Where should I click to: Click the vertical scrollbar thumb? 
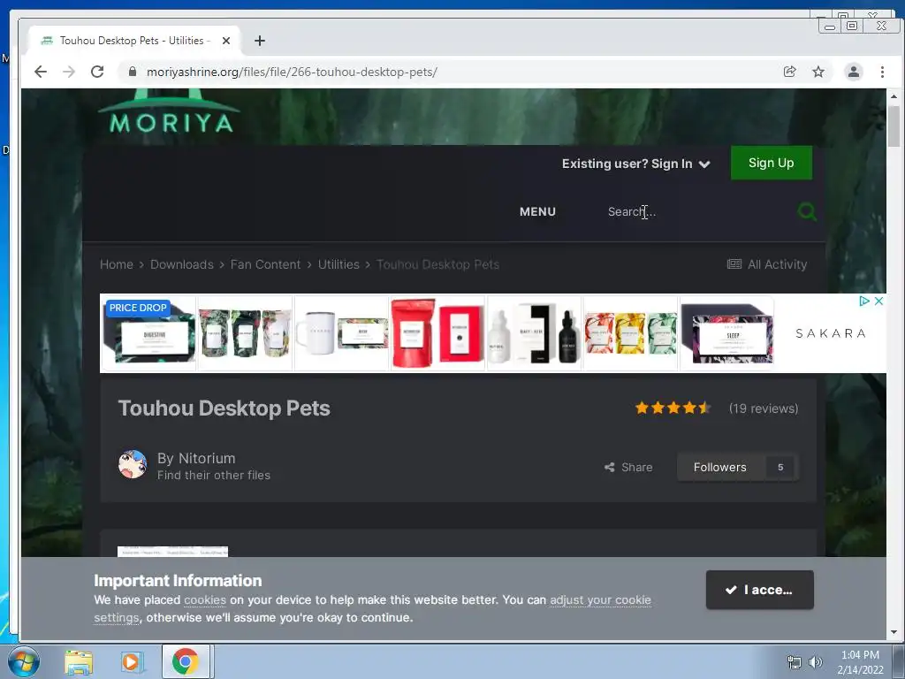[x=894, y=126]
